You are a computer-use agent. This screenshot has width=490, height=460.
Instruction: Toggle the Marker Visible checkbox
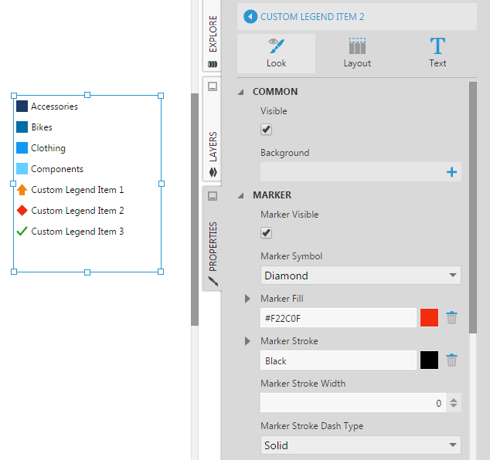266,233
